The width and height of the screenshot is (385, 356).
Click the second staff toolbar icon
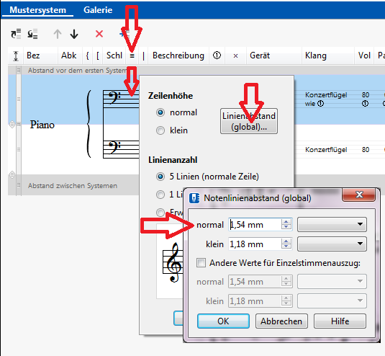click(32, 34)
